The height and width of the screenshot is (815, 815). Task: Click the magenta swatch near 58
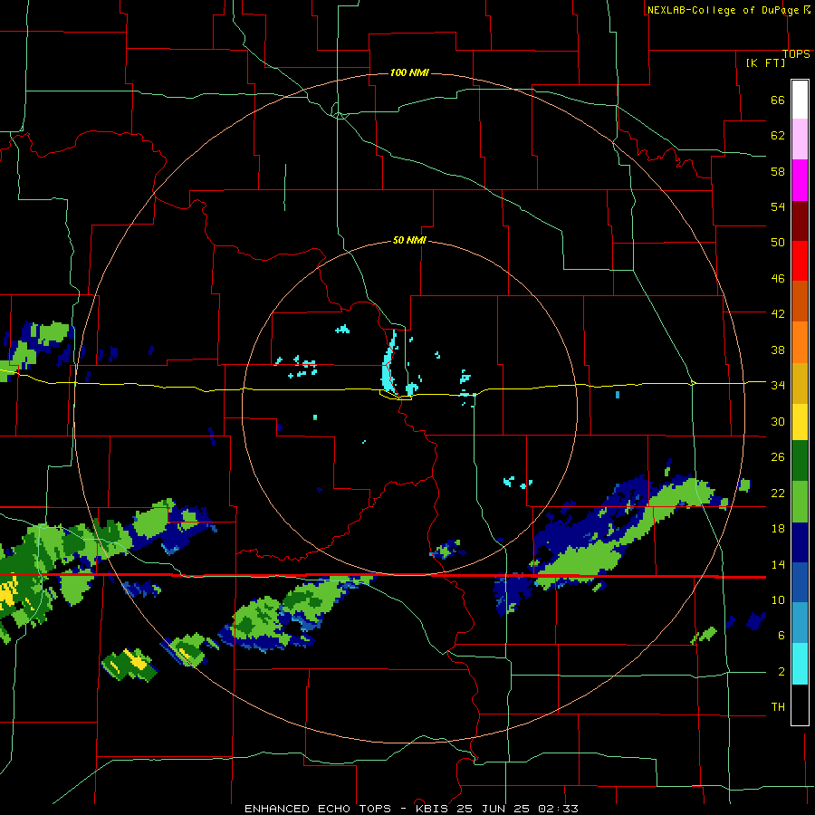coord(800,180)
